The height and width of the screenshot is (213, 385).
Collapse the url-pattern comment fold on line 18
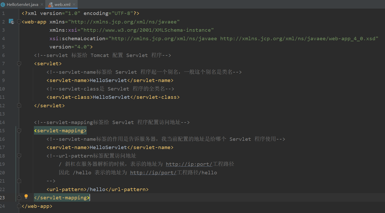click(x=19, y=156)
